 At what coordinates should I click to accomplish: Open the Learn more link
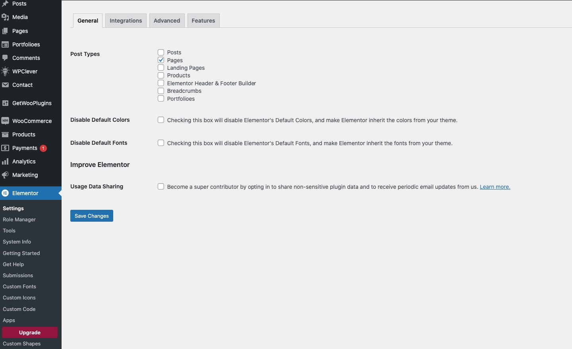pos(495,187)
